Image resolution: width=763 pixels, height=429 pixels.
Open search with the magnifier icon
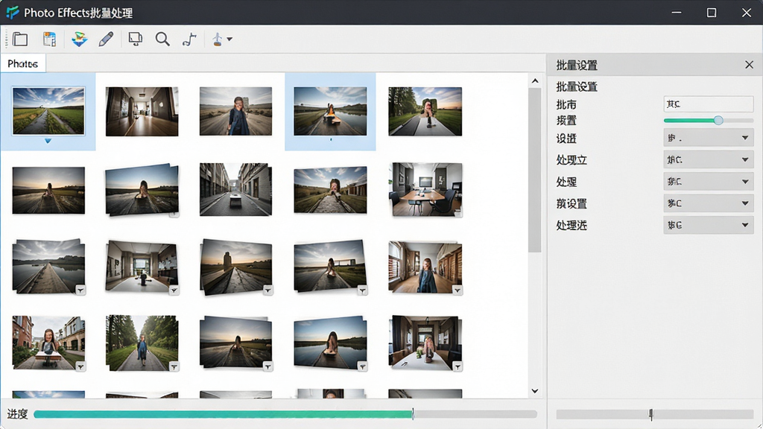point(162,39)
